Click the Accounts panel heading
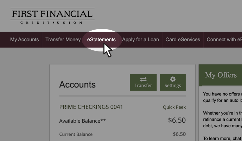 (x=77, y=85)
